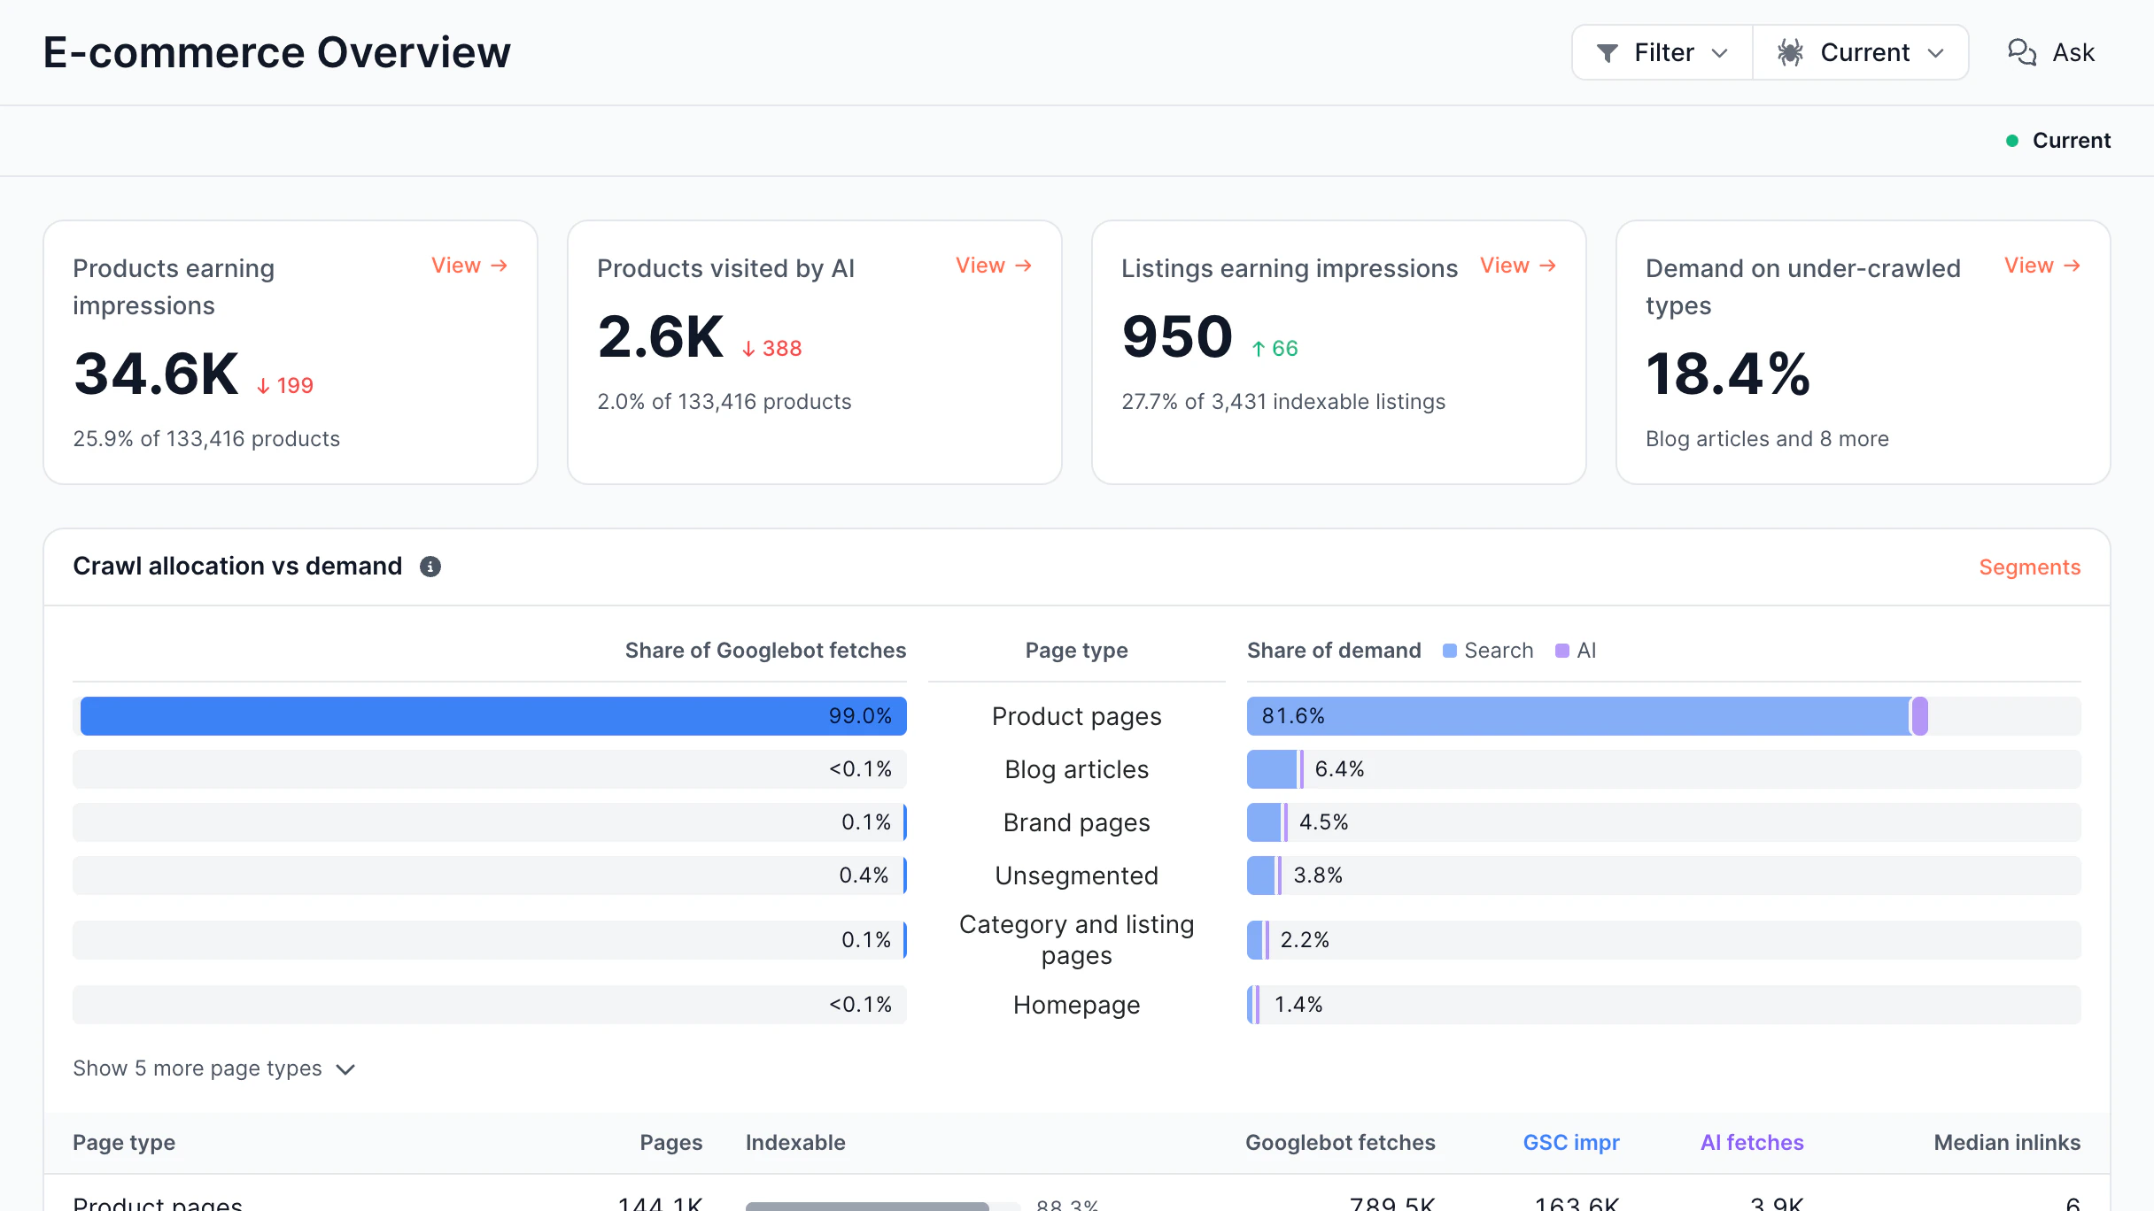The height and width of the screenshot is (1211, 2154).
Task: View Products visited by AI details
Action: 994,266
